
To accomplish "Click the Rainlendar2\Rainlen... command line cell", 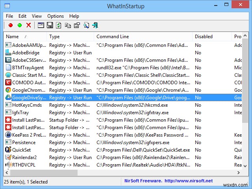I will tap(143, 157).
